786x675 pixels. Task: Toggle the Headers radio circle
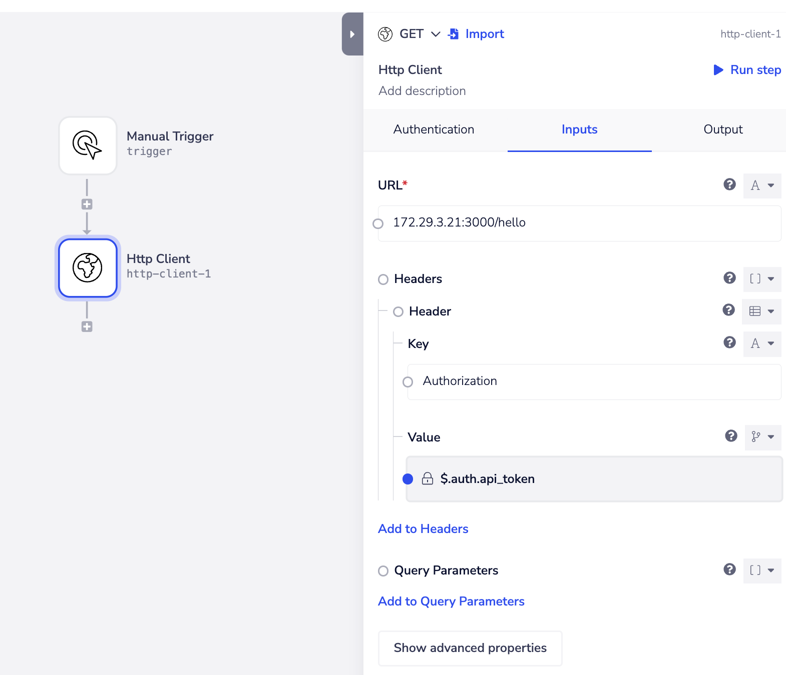[x=383, y=279]
